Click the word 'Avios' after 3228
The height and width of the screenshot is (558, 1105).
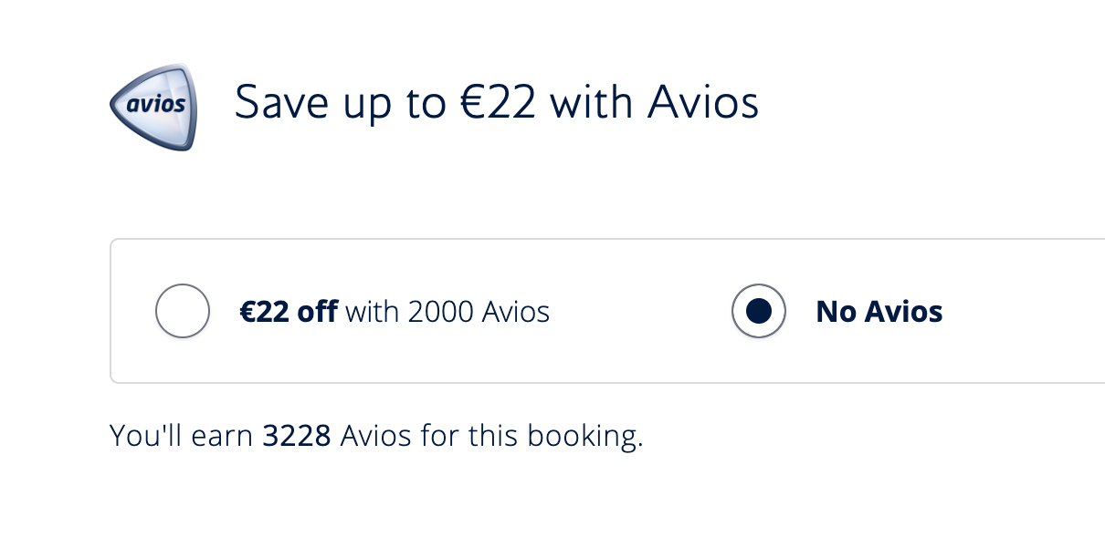click(376, 436)
